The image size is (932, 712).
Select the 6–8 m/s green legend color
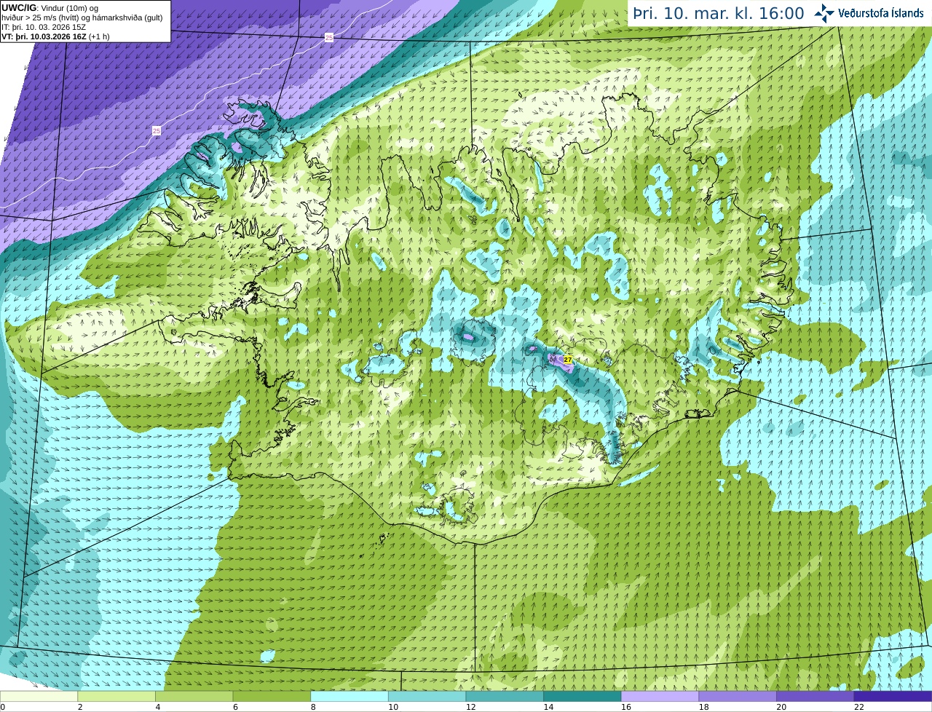[x=272, y=696]
